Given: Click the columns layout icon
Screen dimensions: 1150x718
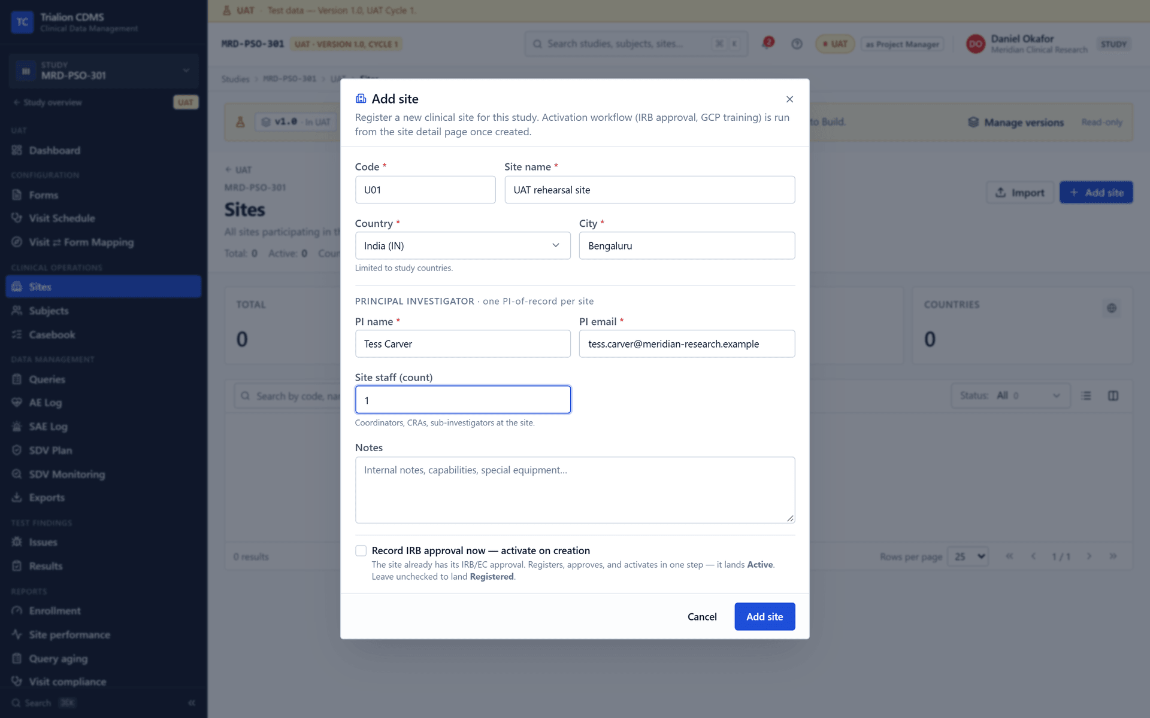Looking at the screenshot, I should tap(1113, 395).
